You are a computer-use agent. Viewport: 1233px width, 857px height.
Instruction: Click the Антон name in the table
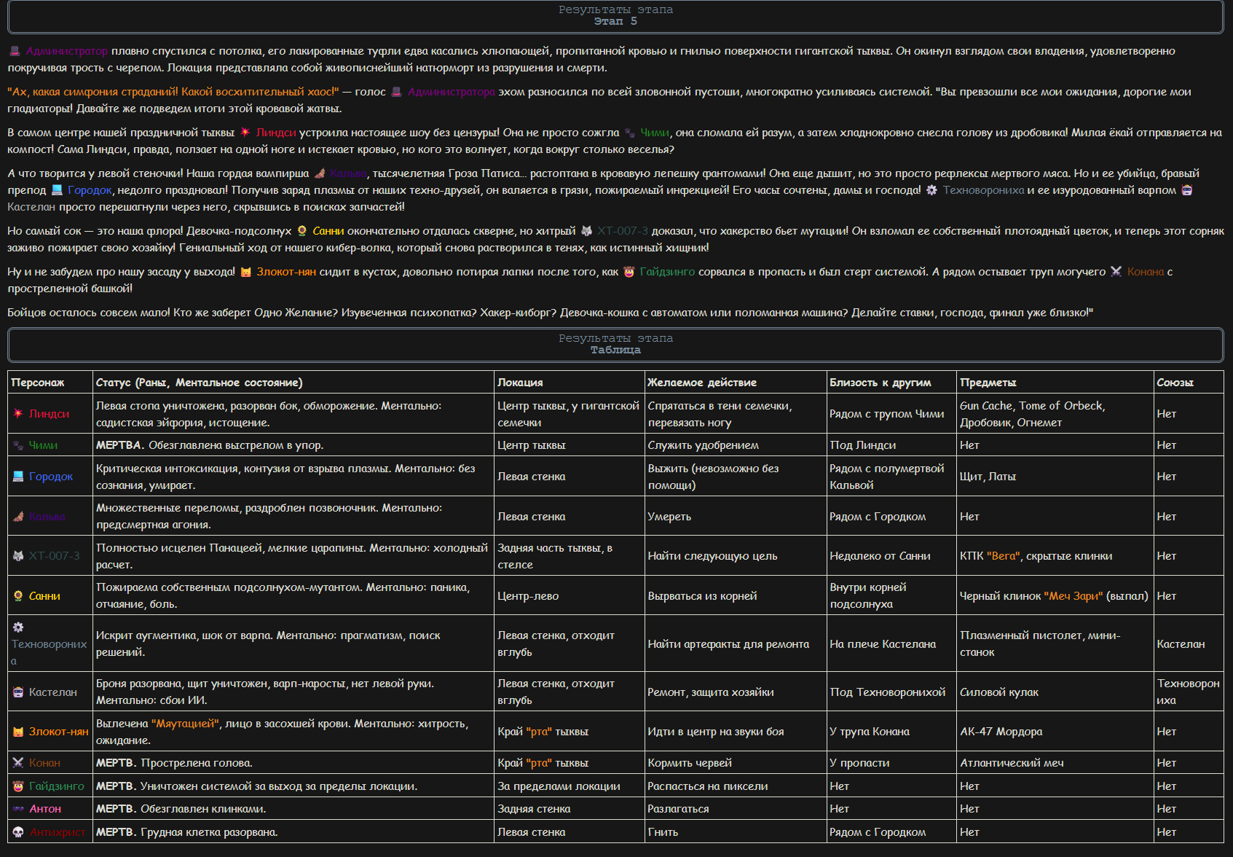(x=45, y=809)
